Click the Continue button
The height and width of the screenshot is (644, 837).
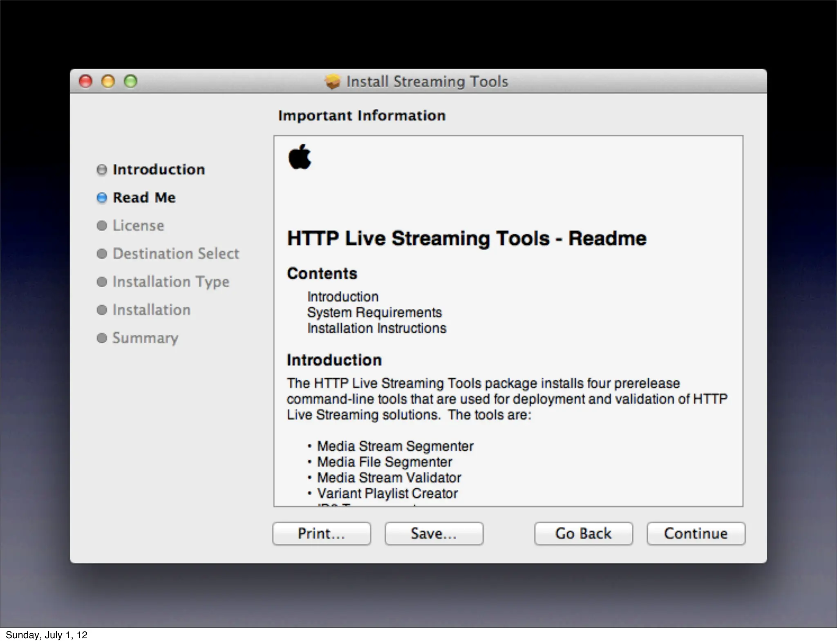(x=696, y=533)
